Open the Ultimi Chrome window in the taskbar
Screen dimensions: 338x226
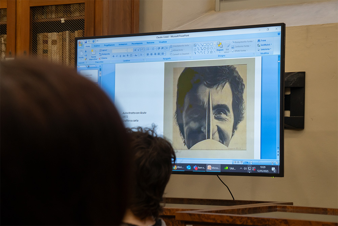click(x=178, y=167)
